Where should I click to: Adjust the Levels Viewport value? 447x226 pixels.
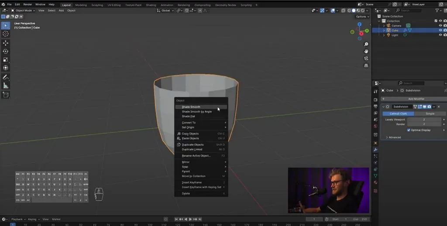point(424,120)
